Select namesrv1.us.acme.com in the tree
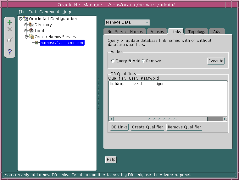239x180 pixels. click(x=62, y=43)
